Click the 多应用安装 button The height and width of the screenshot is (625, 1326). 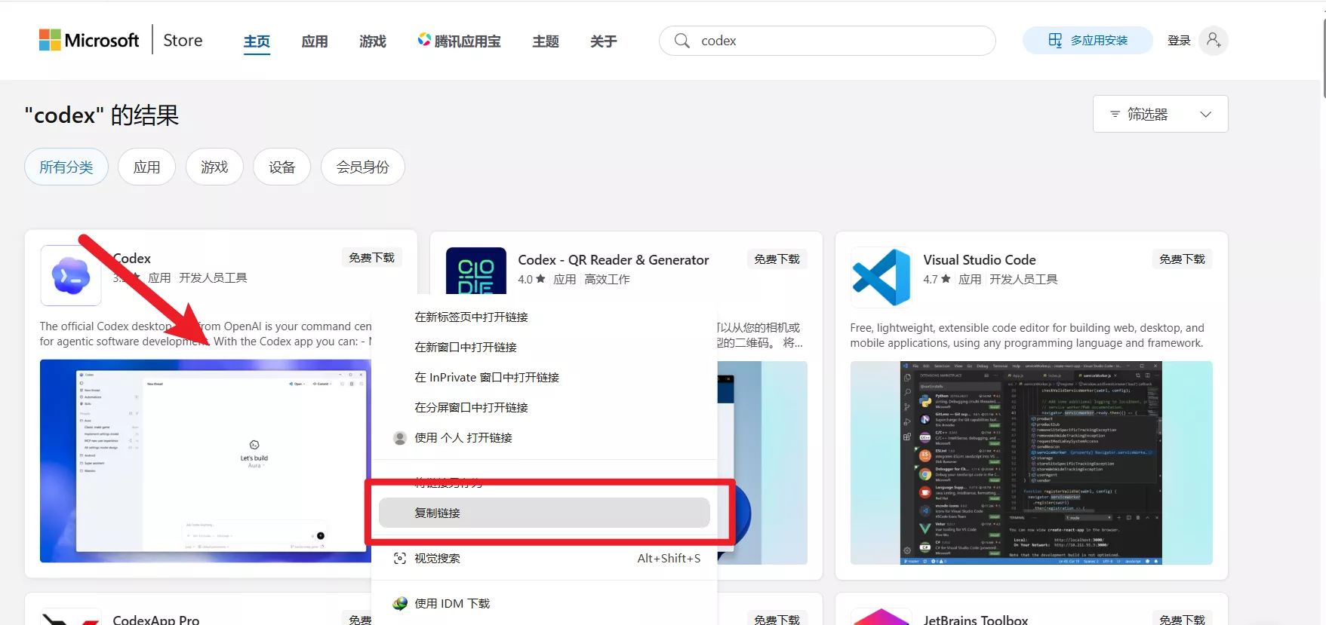point(1088,41)
